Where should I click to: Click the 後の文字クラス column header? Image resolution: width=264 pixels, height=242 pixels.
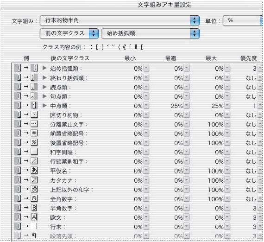coord(70,58)
